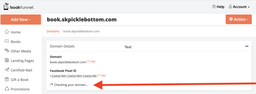Open the Help link text

(220, 7)
